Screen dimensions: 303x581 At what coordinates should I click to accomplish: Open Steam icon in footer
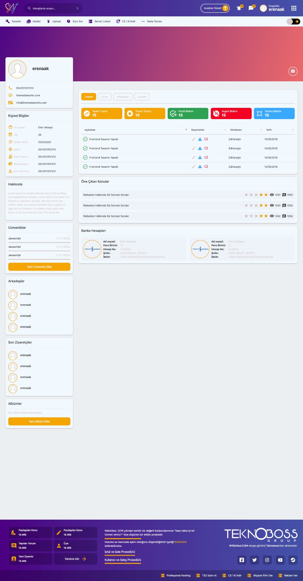[x=293, y=560]
